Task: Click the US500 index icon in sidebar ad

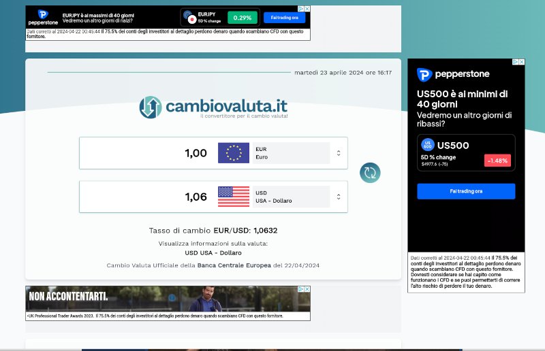Action: point(428,145)
